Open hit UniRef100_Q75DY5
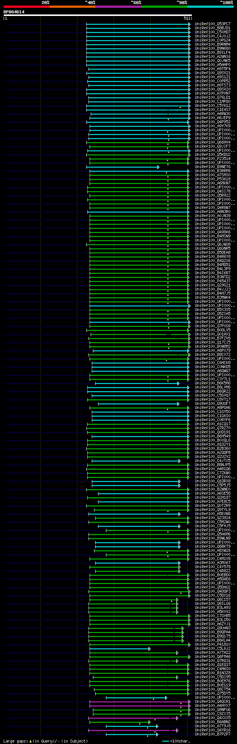The width and height of the screenshot is (237, 744). 213,694
